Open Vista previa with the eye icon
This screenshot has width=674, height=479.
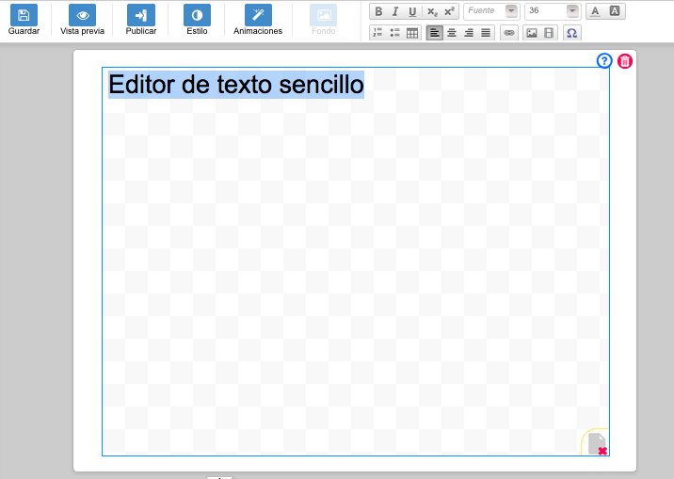click(x=83, y=15)
